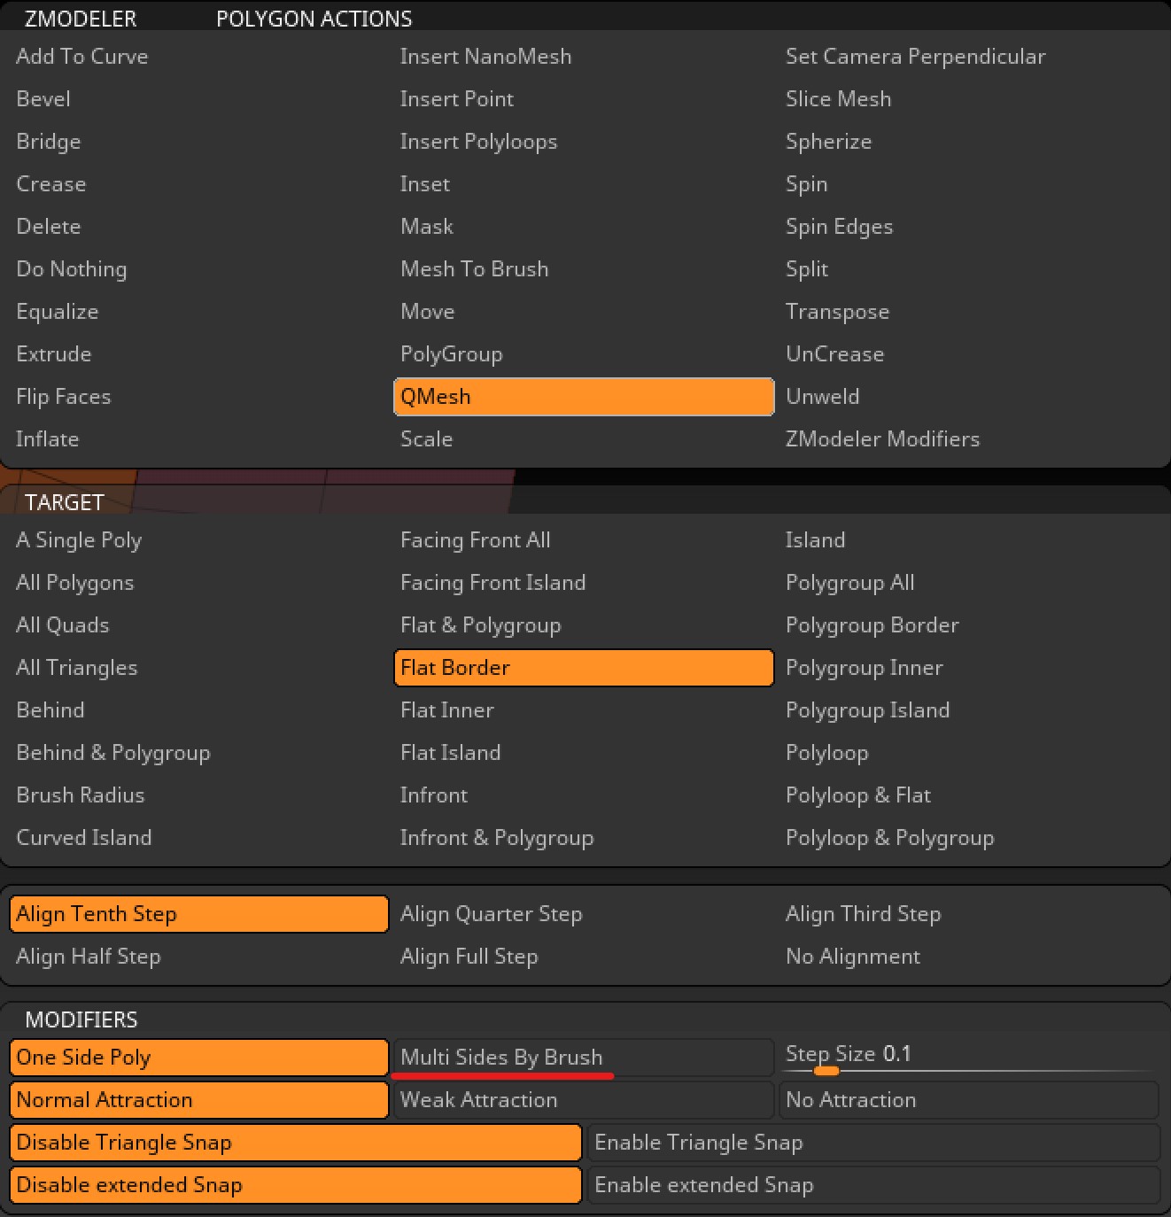The height and width of the screenshot is (1217, 1171).
Task: Select the Move polygon action
Action: 427,311
